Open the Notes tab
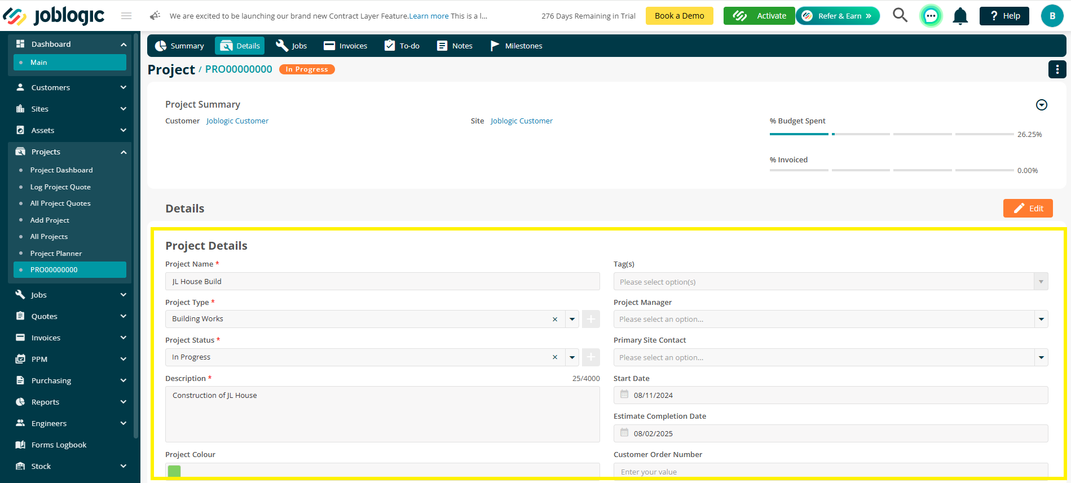The width and height of the screenshot is (1071, 483). [455, 46]
